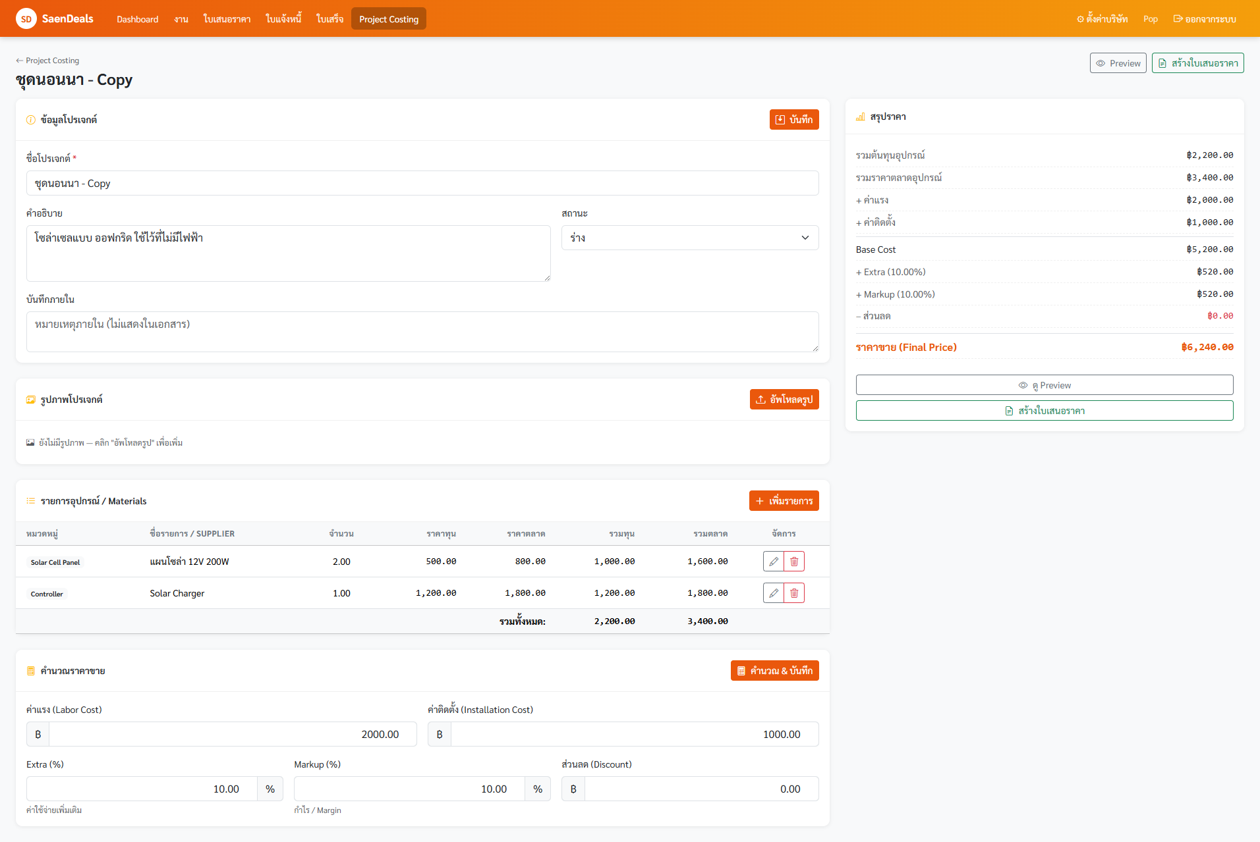Select the Project Costing nav tab

click(389, 19)
